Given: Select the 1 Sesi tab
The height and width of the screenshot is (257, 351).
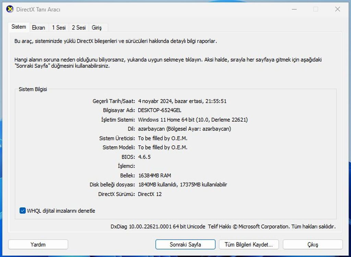Looking at the screenshot, I should coord(59,27).
